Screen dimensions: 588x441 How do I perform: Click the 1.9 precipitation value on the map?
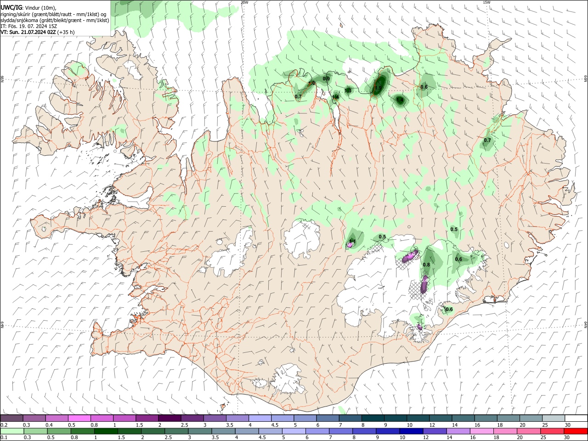click(x=379, y=88)
